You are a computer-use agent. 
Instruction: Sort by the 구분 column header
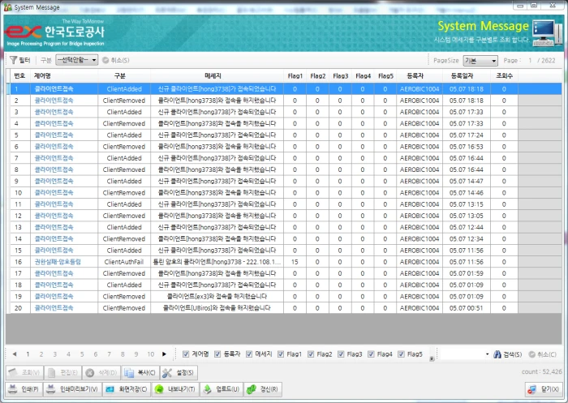point(124,75)
